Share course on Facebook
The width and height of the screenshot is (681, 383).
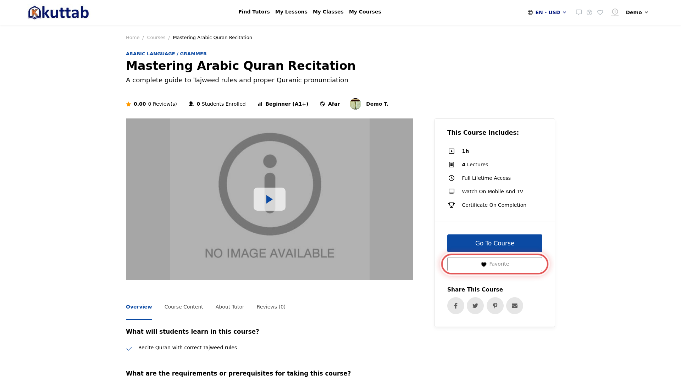(456, 306)
